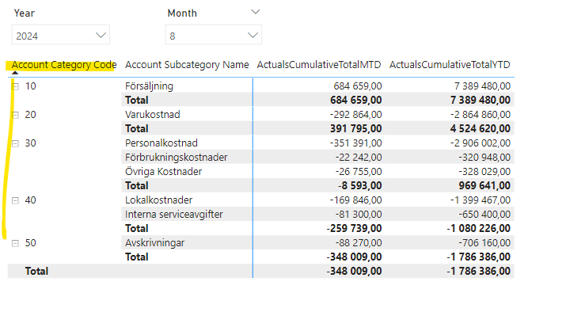Click MTD value -292 864,00

(x=355, y=115)
